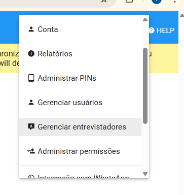
Task: Select the Gerenciar entrevistadores label
Action: (x=82, y=127)
